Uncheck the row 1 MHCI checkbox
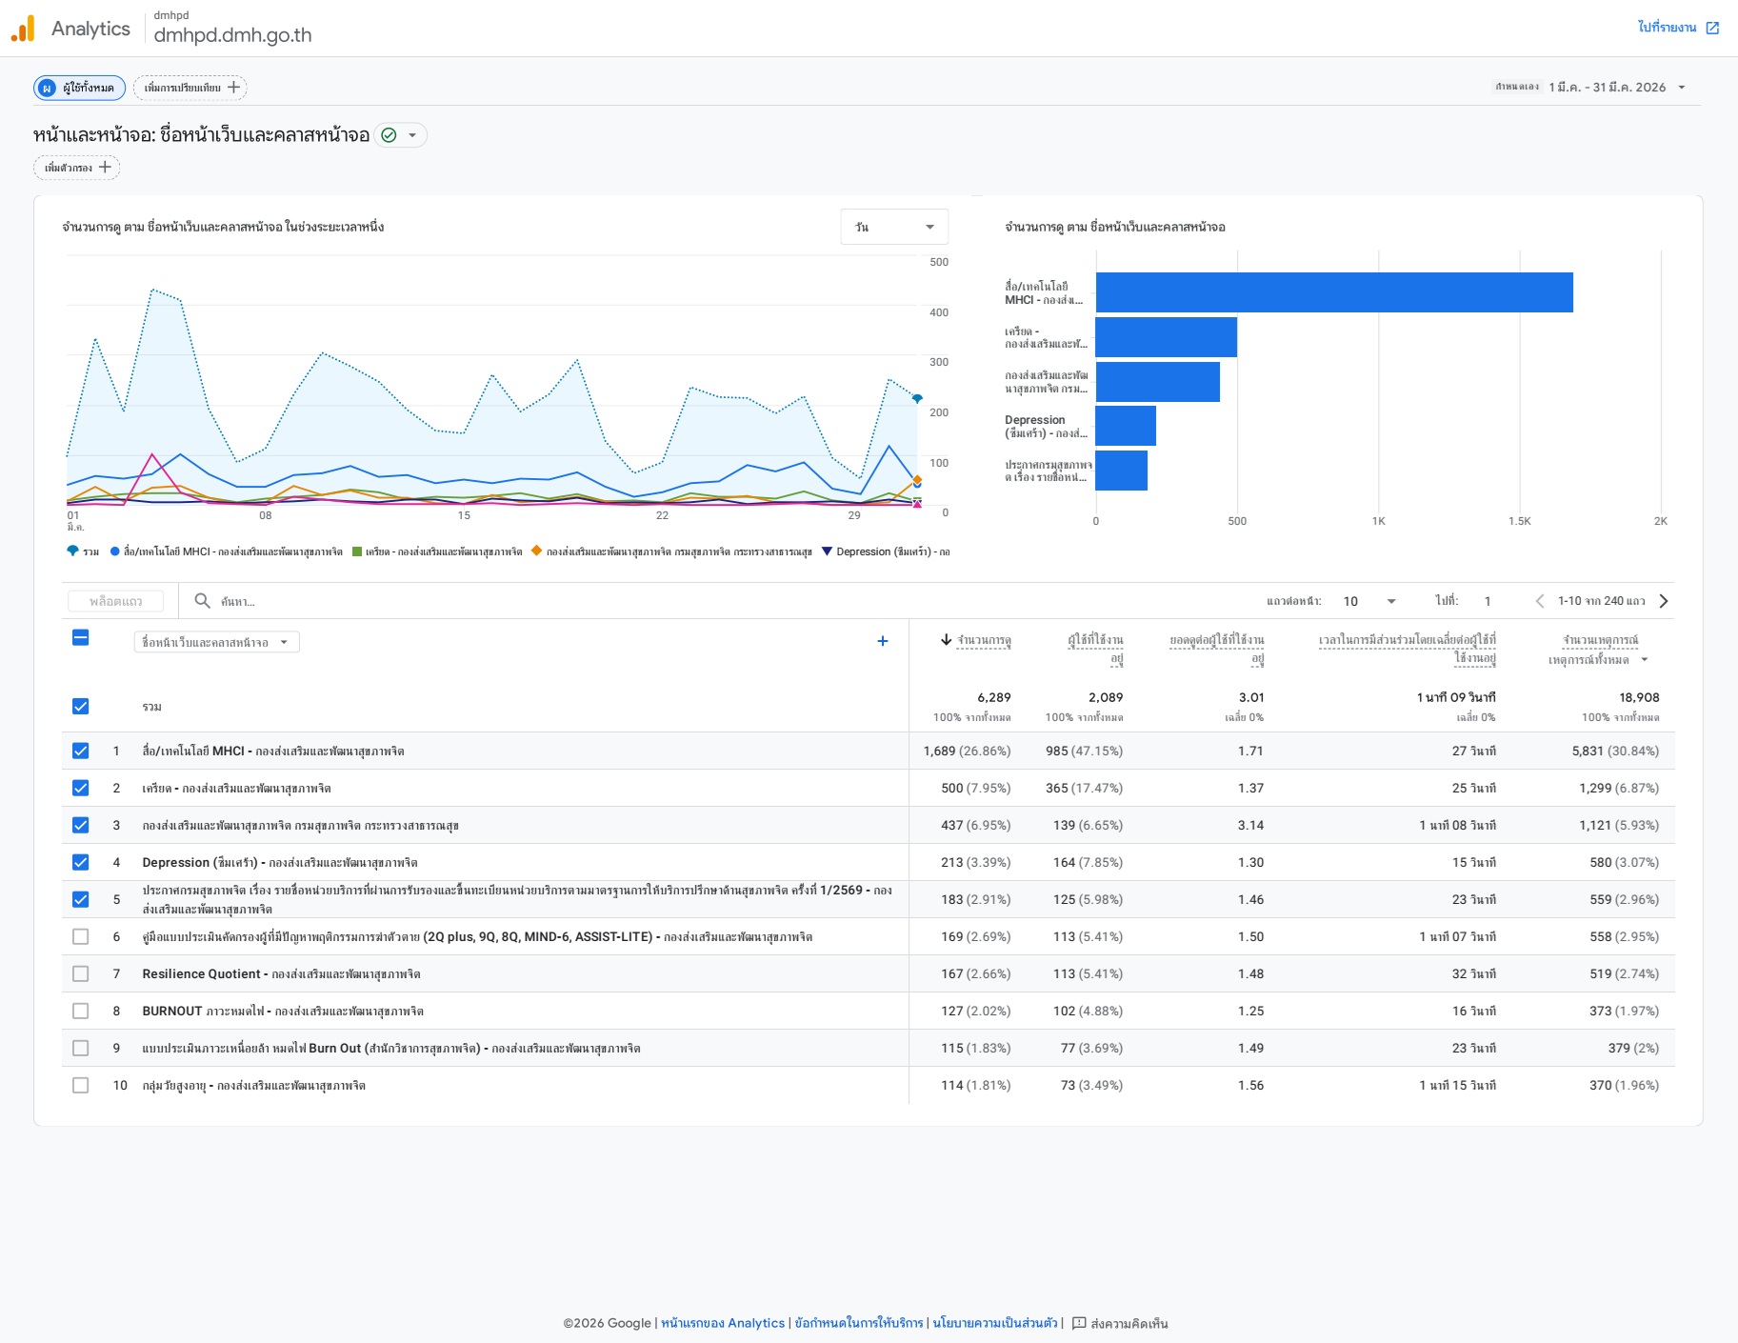This screenshot has width=1738, height=1343. 81,751
